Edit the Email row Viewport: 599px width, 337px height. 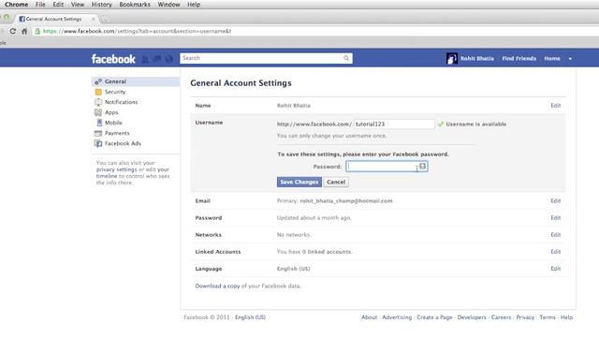[555, 201]
